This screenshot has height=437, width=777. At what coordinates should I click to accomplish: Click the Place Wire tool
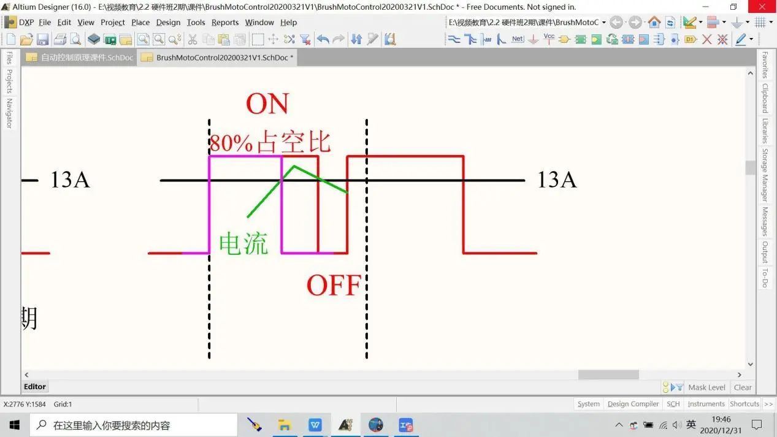click(454, 39)
